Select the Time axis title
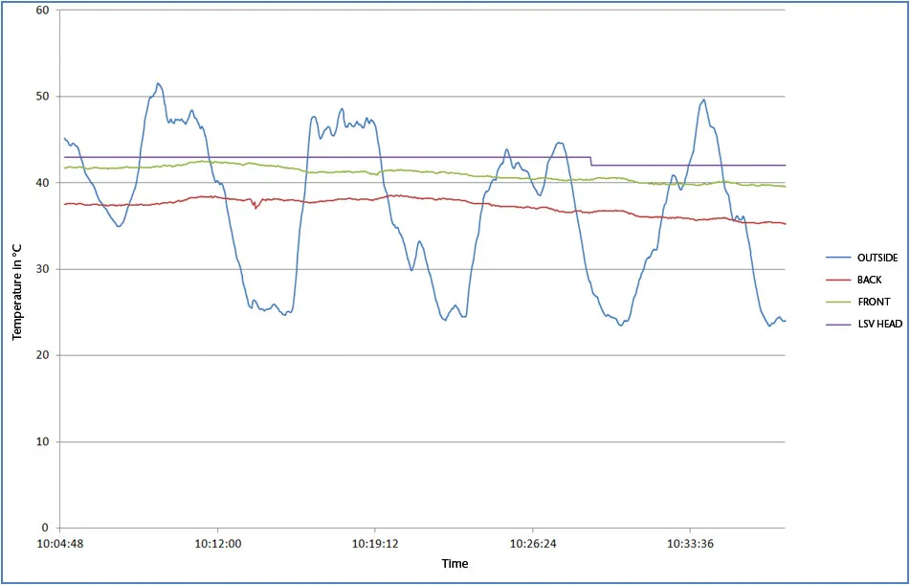This screenshot has height=585, width=910. coord(455,564)
